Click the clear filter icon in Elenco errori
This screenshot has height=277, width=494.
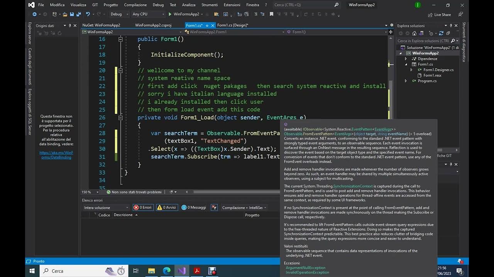coord(214,207)
